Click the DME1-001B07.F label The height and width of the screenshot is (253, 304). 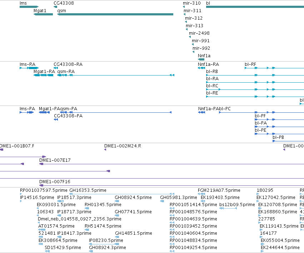click(17, 146)
